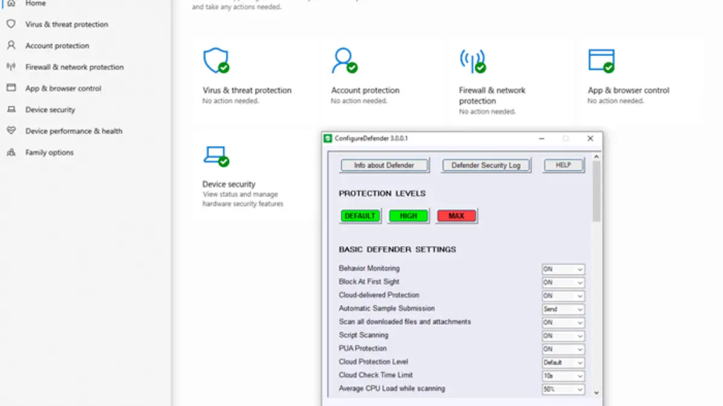Click the View status and manage hardware text
This screenshot has width=723, height=406.
pos(243,199)
